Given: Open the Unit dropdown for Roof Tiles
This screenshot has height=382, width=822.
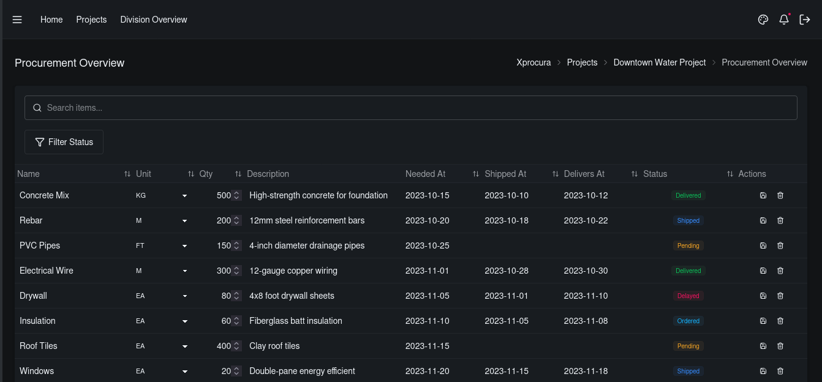Looking at the screenshot, I should pos(184,346).
